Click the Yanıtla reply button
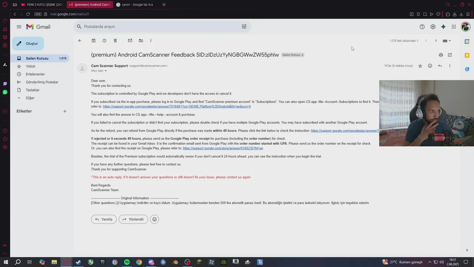The height and width of the screenshot is (267, 474). click(104, 219)
